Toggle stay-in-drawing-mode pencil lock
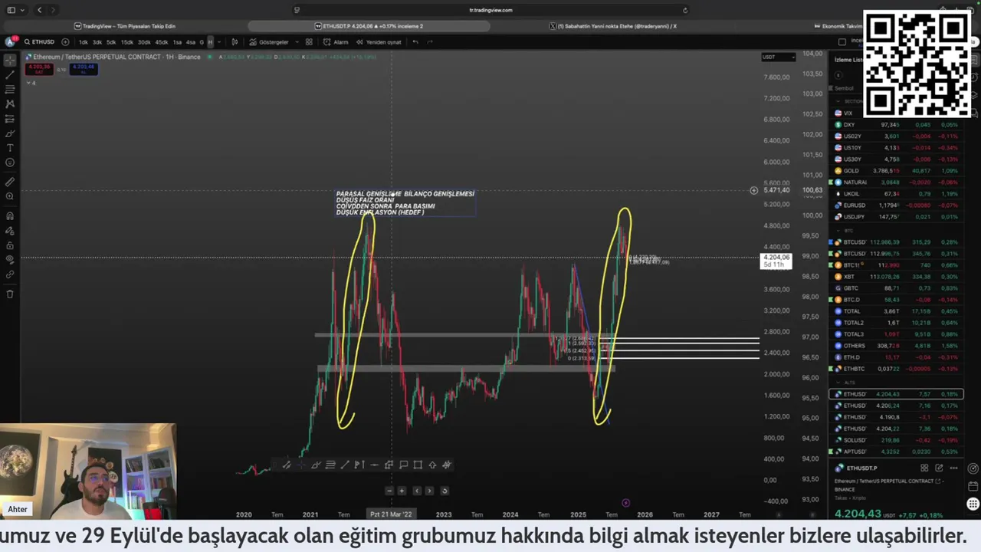This screenshot has height=552, width=981. (x=10, y=231)
